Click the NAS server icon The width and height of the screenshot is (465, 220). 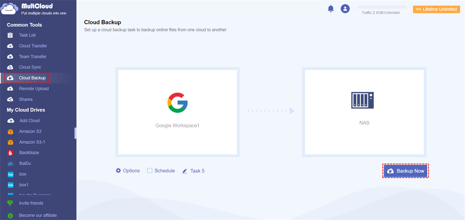362,100
